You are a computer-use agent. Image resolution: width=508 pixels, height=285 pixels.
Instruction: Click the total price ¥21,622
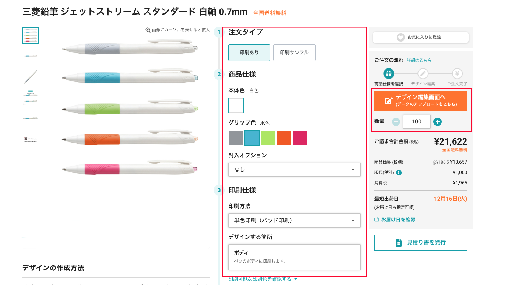click(450, 141)
